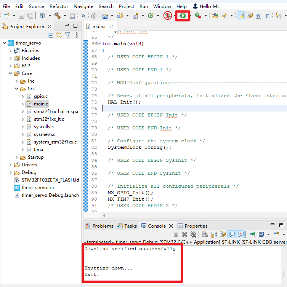Open the Hello ML account link
Screen dimensions: 287x287
click(x=206, y=6)
